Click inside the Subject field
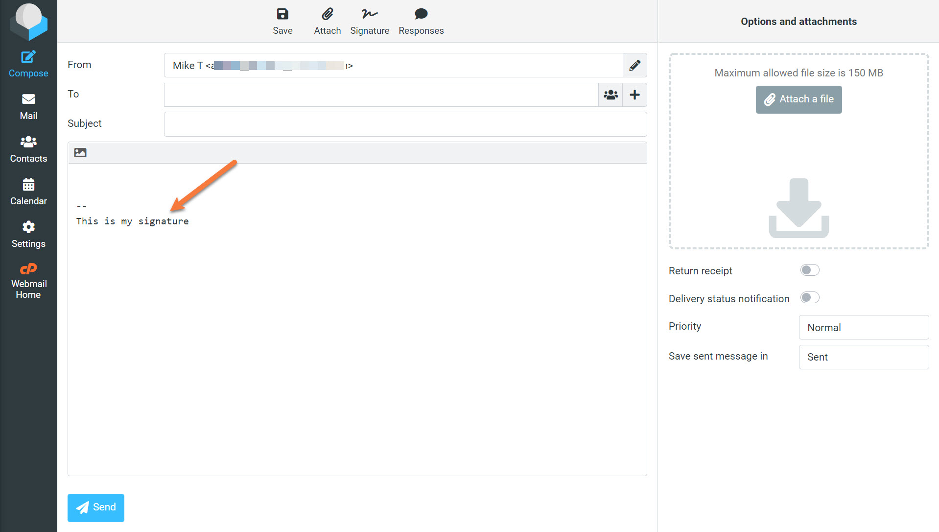Viewport: 939px width, 532px height. click(x=405, y=124)
